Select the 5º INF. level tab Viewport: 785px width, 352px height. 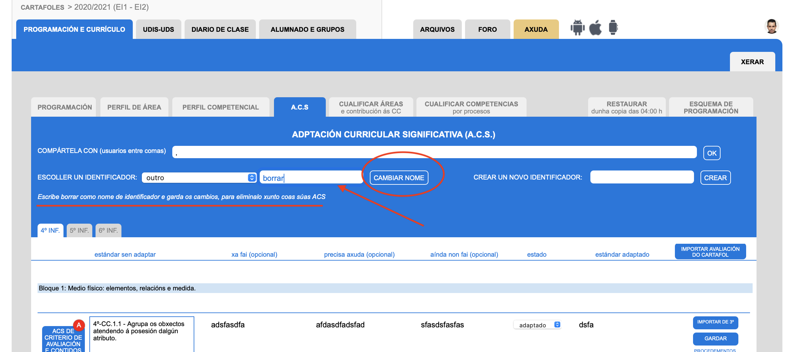coord(79,230)
